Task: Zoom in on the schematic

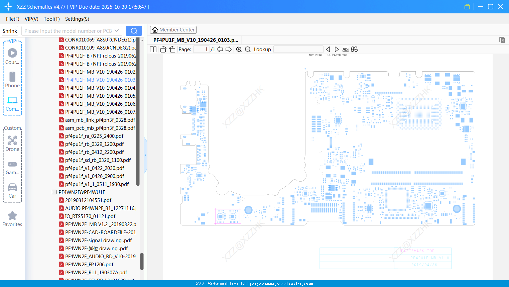Action: (239, 50)
